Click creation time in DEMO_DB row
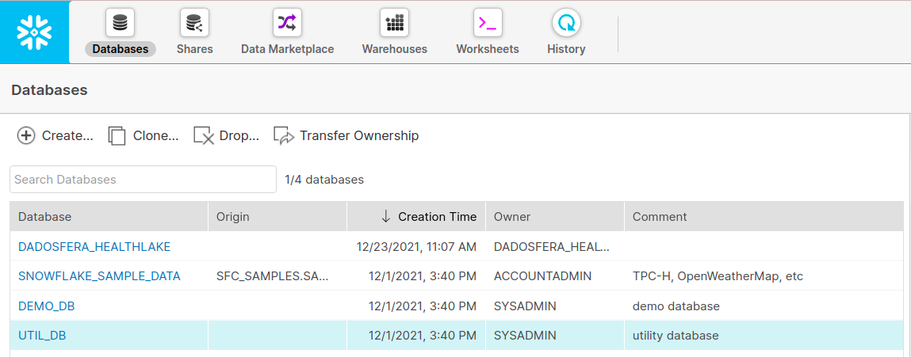The width and height of the screenshot is (911, 357). (x=423, y=306)
